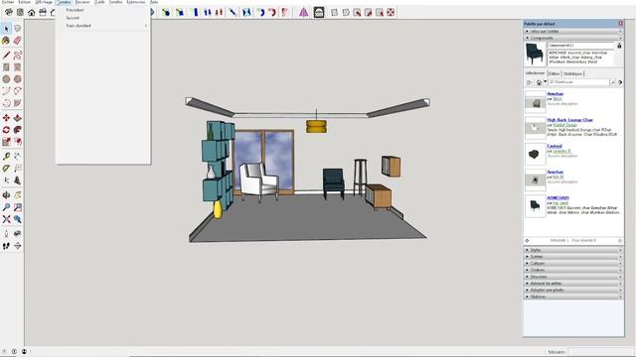This screenshot has height=357, width=636.
Task: Click the Details arrow button beside search
Action: pyautogui.click(x=620, y=82)
